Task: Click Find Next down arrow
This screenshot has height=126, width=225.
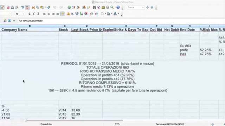Action: 147,7
